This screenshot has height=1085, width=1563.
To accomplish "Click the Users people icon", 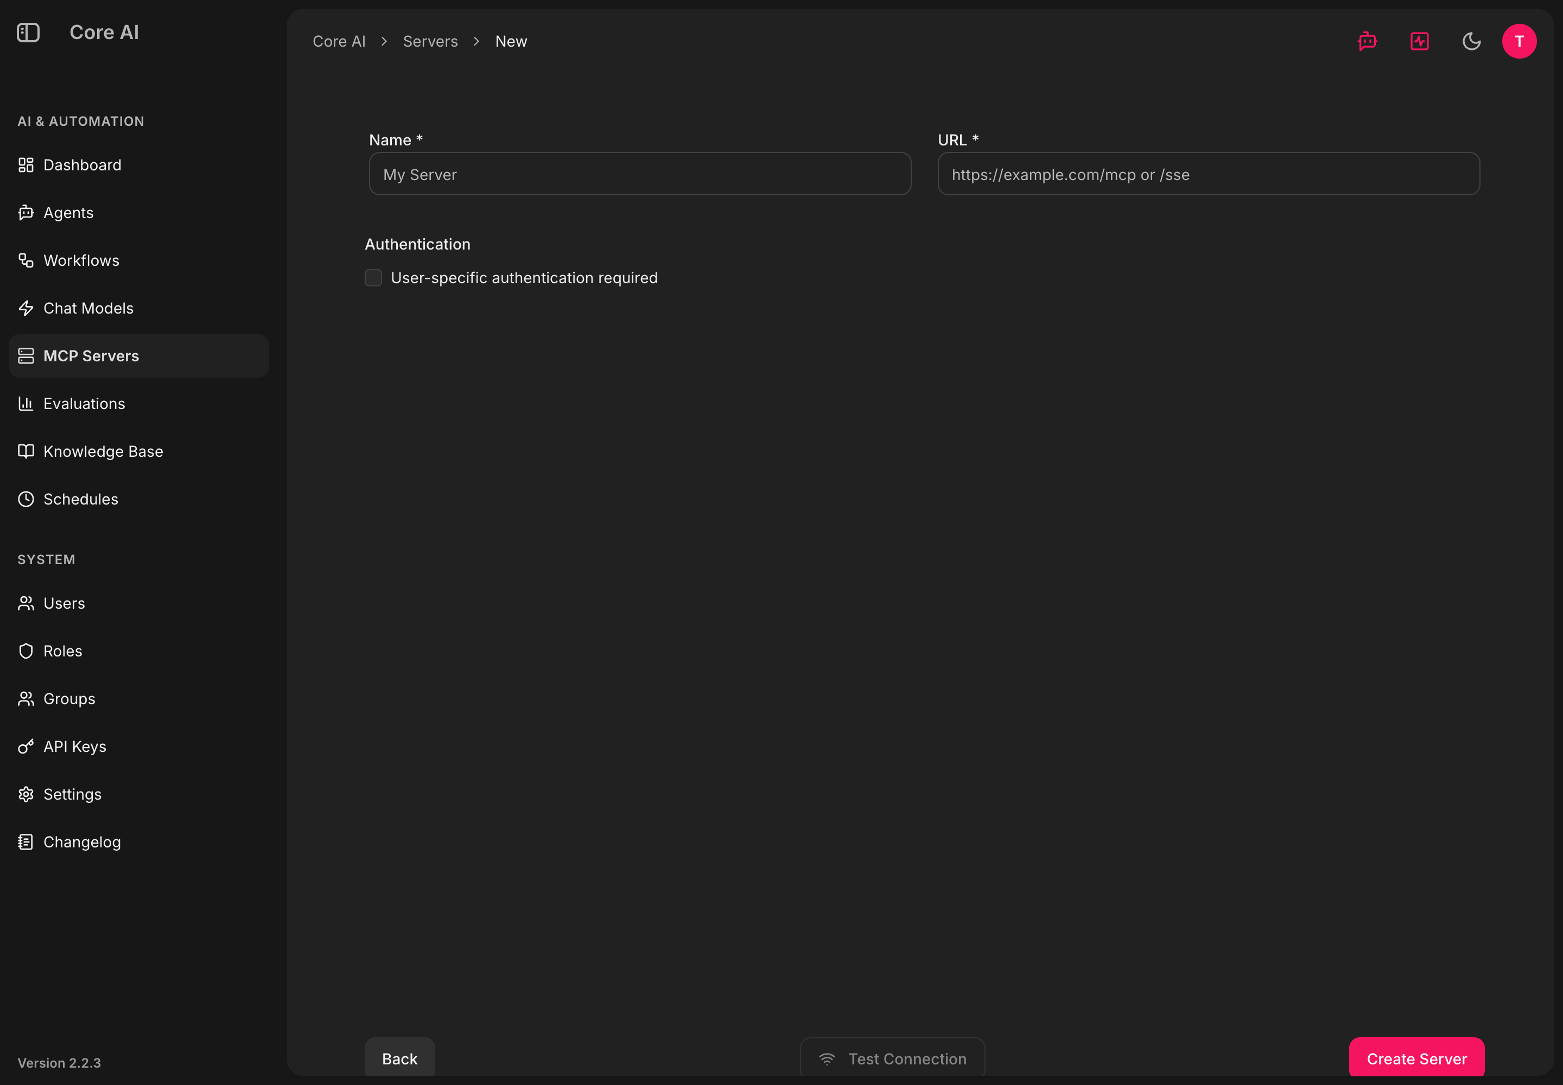I will tap(26, 603).
